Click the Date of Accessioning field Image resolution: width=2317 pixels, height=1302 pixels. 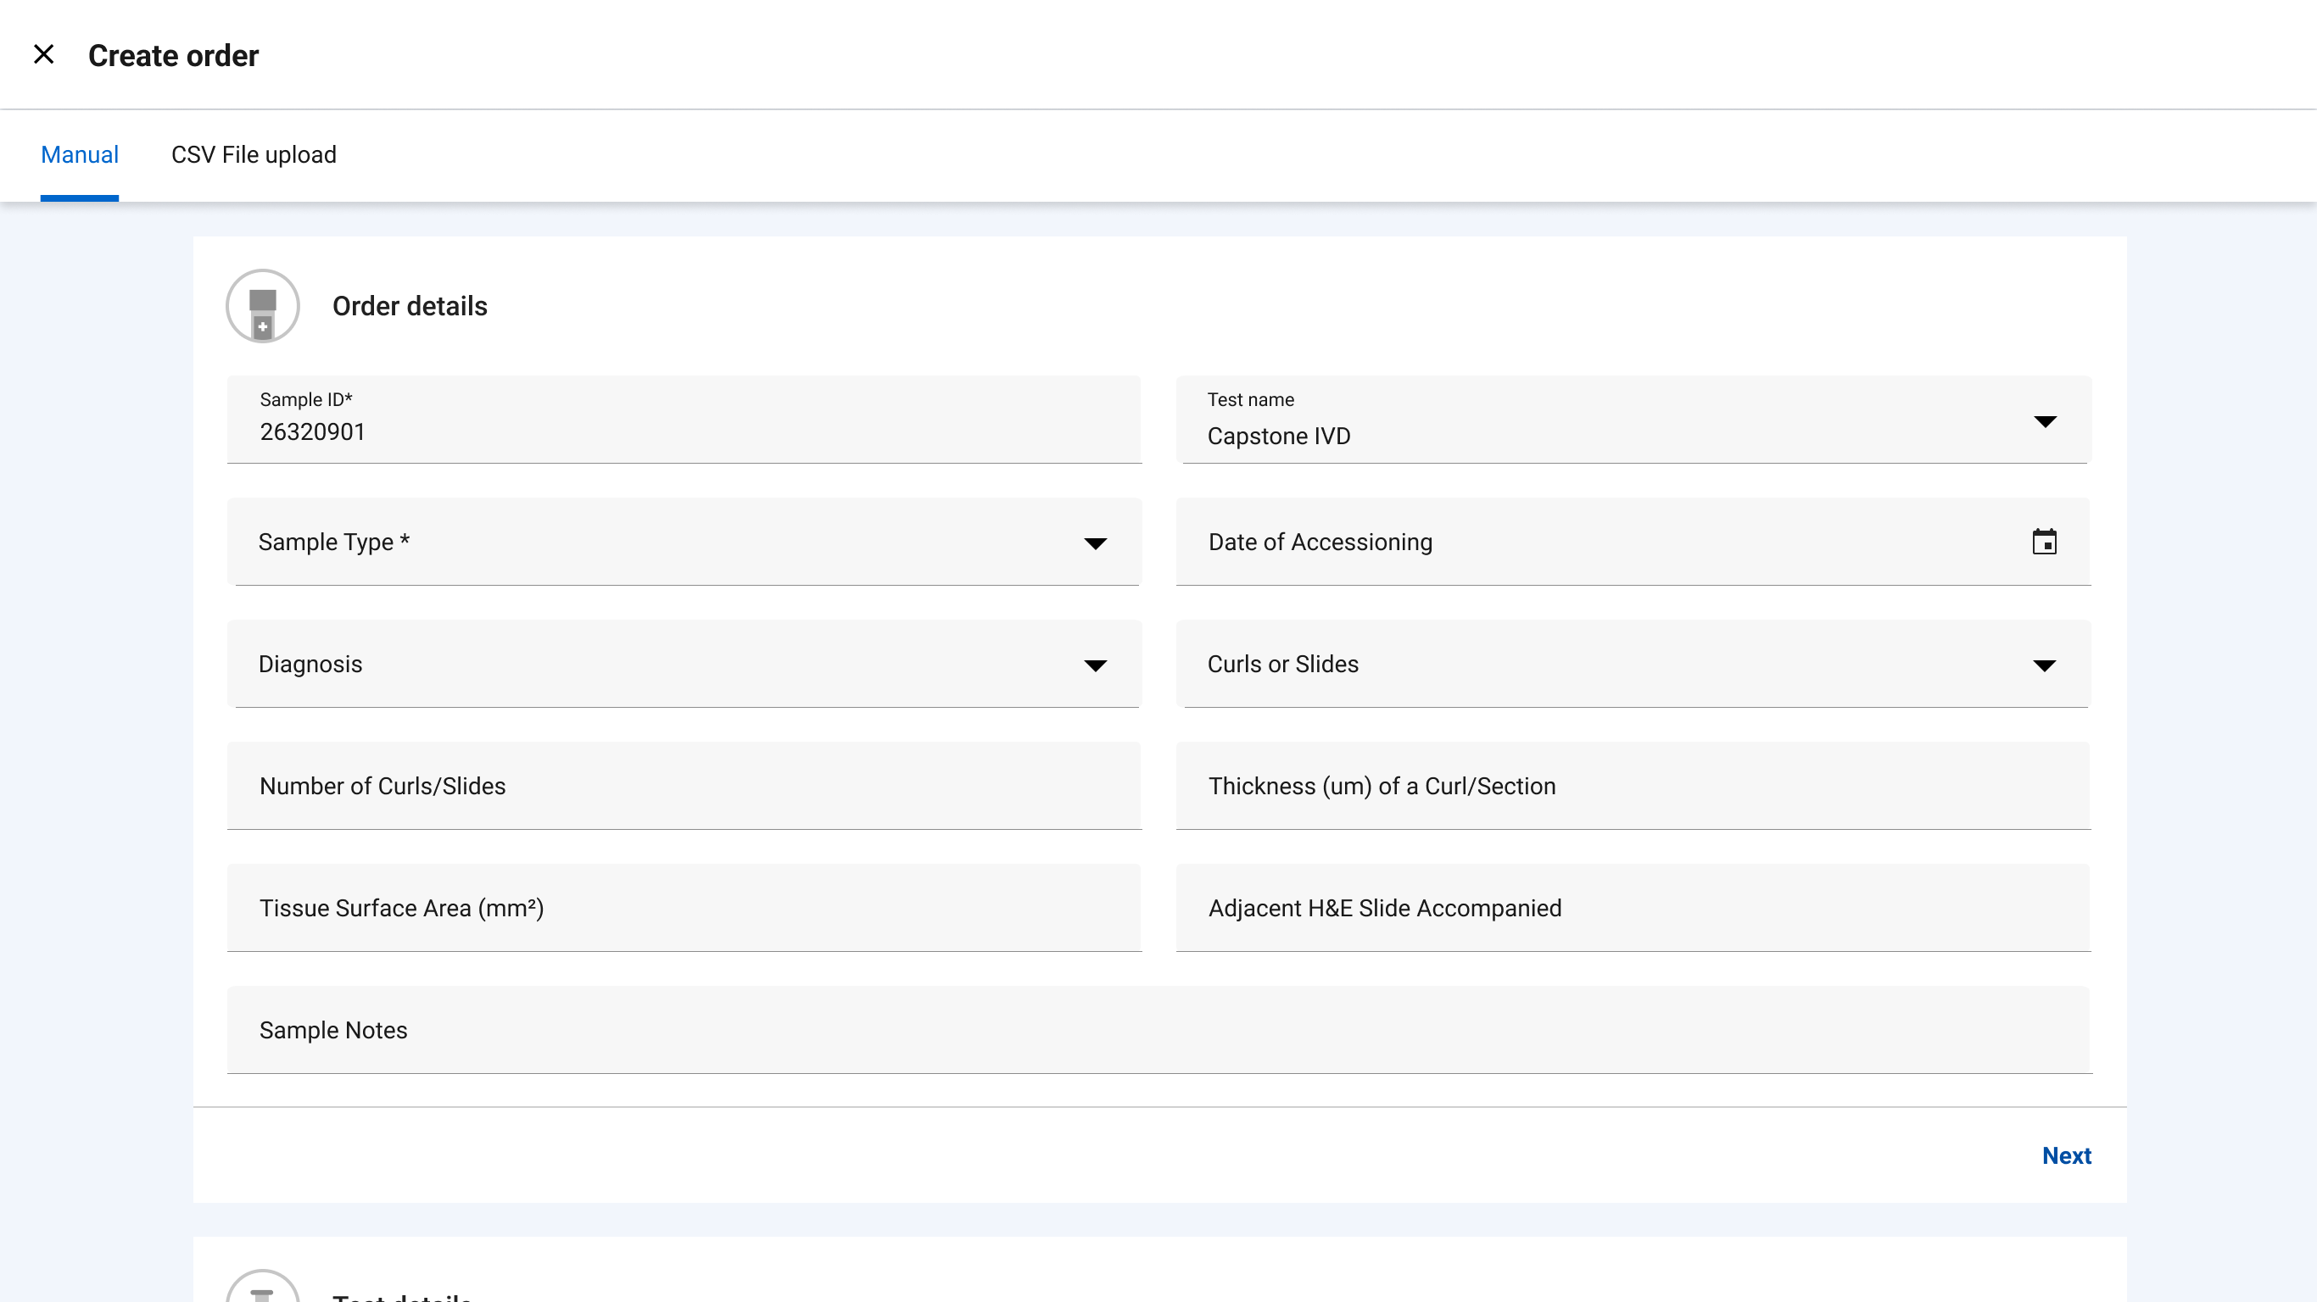1529,542
